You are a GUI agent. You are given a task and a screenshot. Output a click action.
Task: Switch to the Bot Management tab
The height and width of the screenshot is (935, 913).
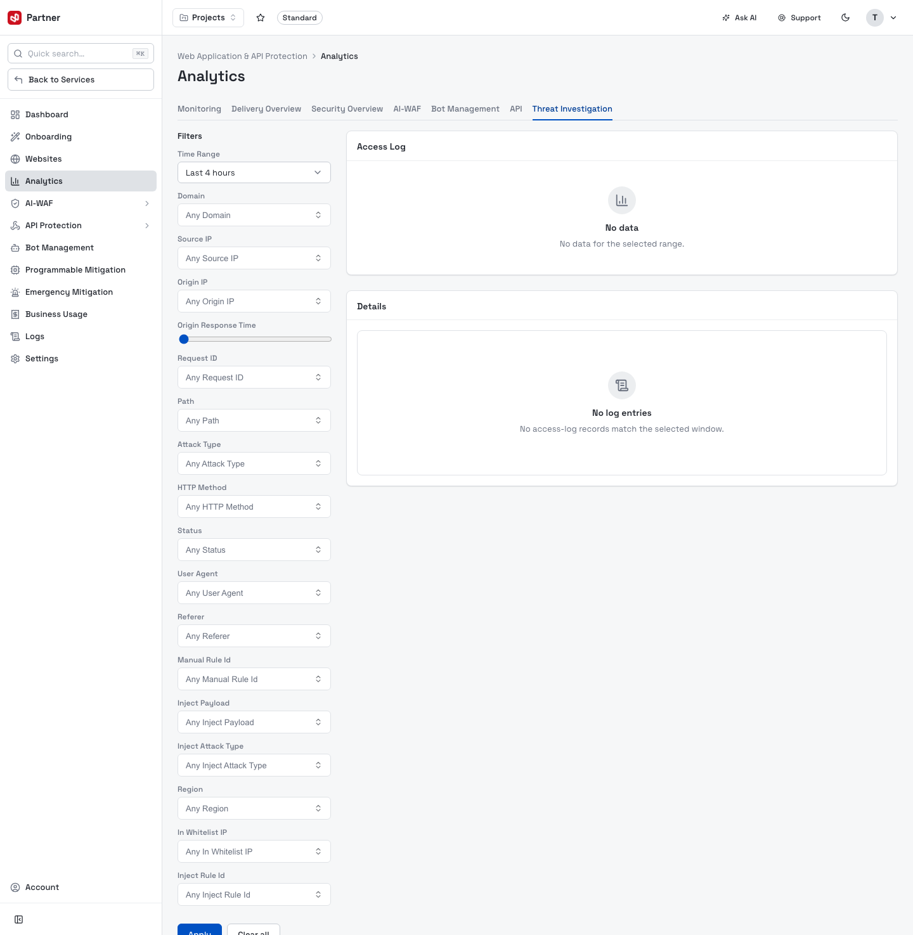[465, 109]
